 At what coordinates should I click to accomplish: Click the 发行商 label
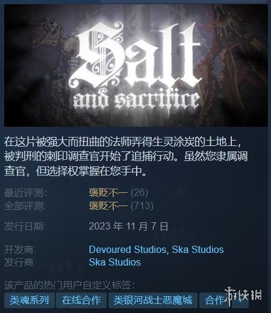pos(20,263)
